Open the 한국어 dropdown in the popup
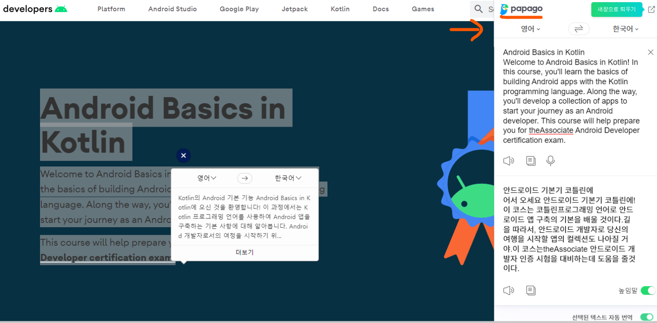The width and height of the screenshot is (657, 323). [x=288, y=178]
